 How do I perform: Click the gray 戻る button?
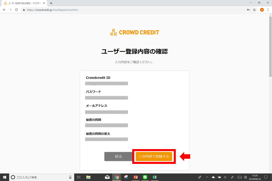pos(118,156)
